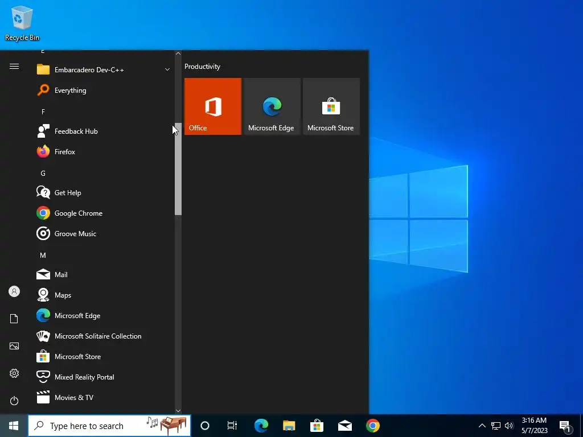583x437 pixels.
Task: Click the app list scrollbar thumb
Action: point(178,168)
